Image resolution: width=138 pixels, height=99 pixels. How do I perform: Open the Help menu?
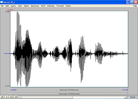tap(135, 6)
